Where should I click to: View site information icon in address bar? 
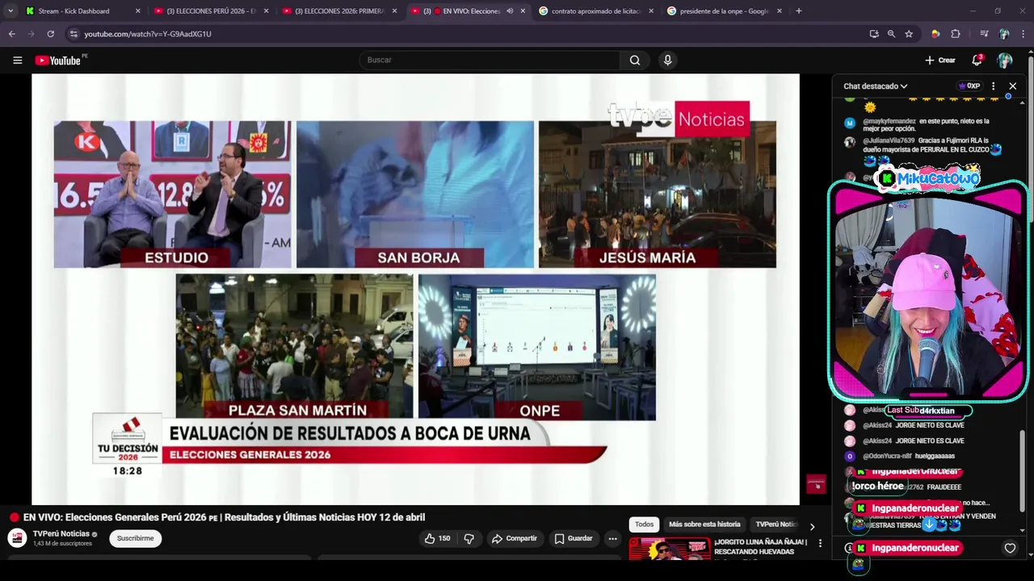click(x=74, y=34)
